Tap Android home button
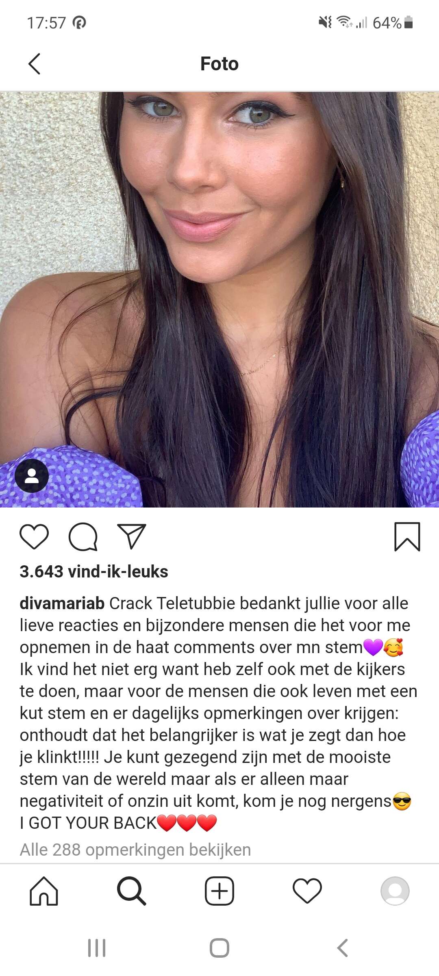The width and height of the screenshot is (439, 976). (219, 948)
